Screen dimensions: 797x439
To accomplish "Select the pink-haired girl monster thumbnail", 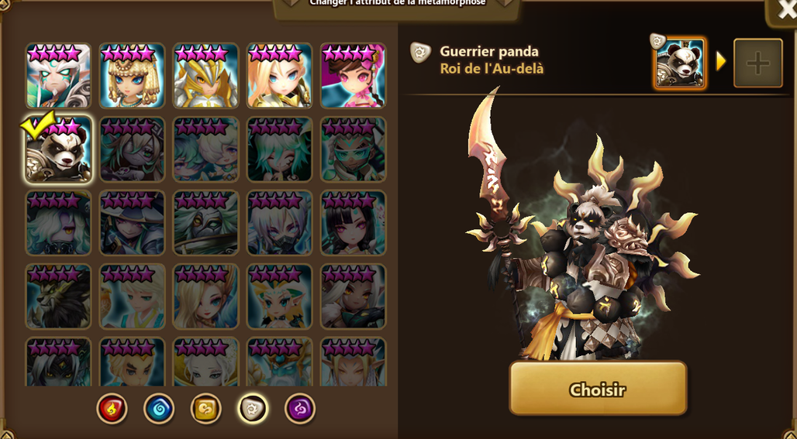I will click(354, 76).
